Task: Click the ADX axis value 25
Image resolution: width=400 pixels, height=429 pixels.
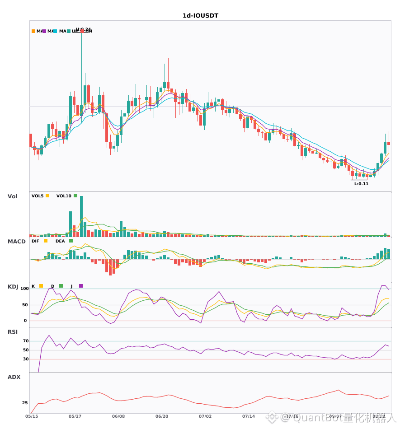Action: click(x=25, y=403)
